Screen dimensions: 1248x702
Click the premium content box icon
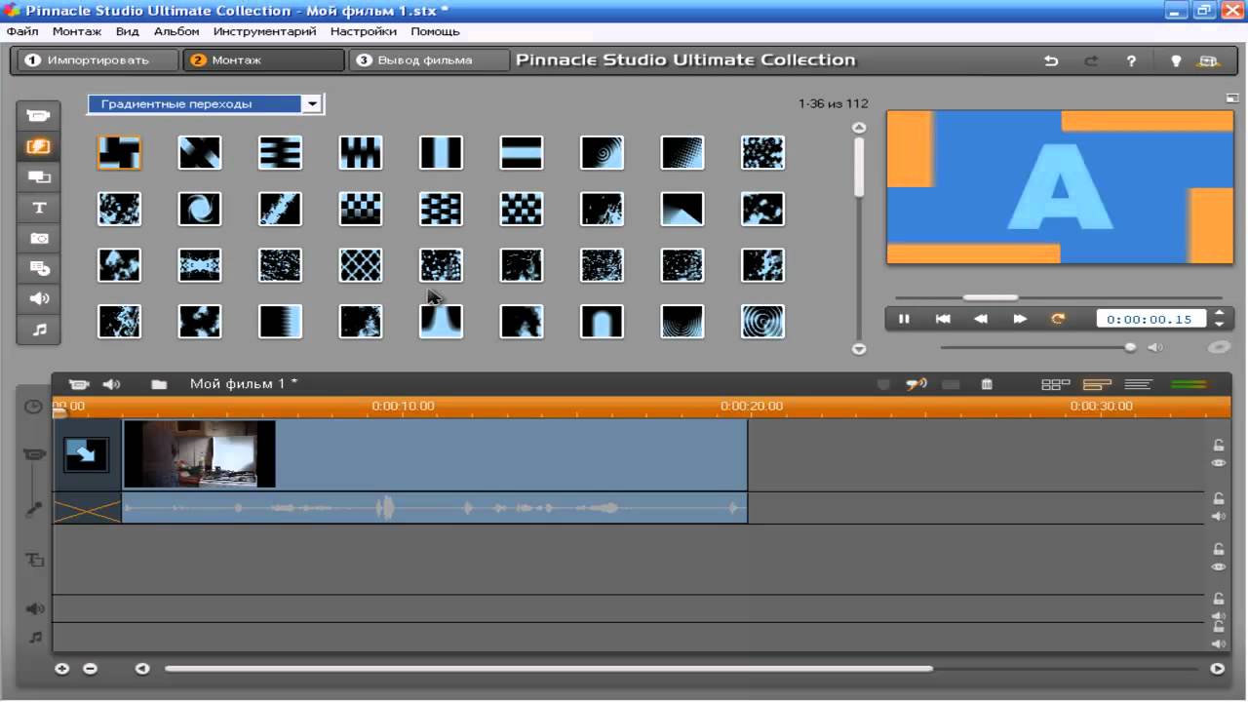tap(1209, 60)
